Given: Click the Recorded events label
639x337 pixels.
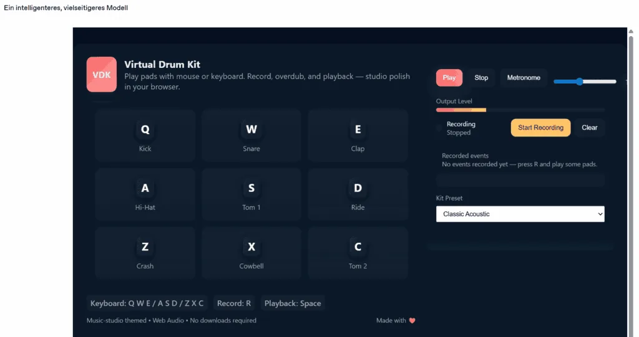Looking at the screenshot, I should pos(465,156).
